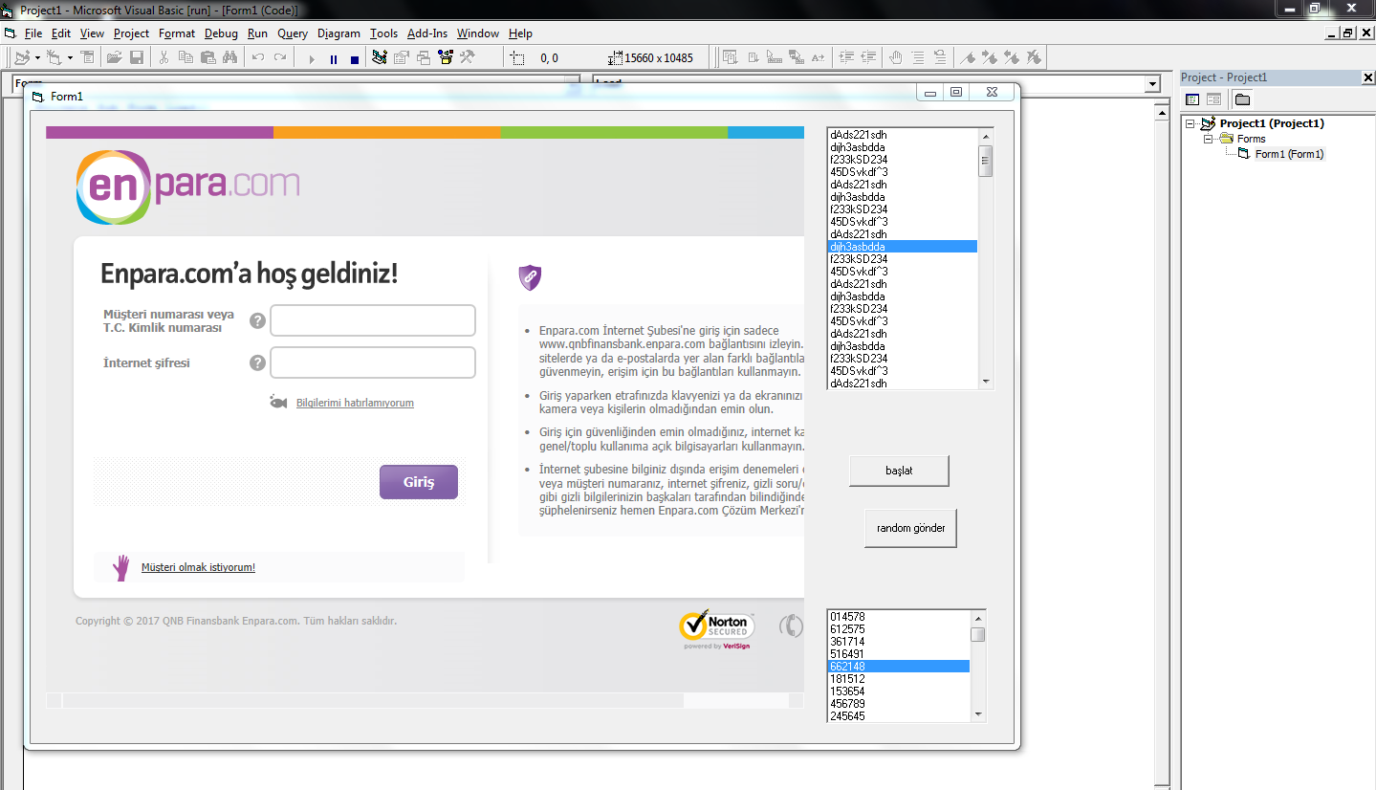Click the help icon beside İnternet şifresi
The image size is (1376, 790).
click(257, 362)
